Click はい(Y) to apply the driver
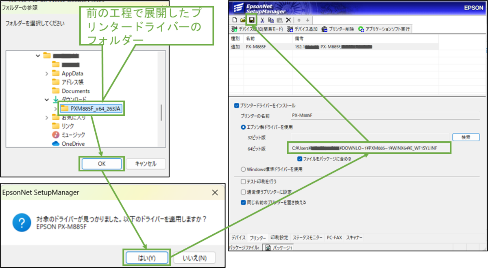Viewport: 488px width, 268px height. coord(146,258)
